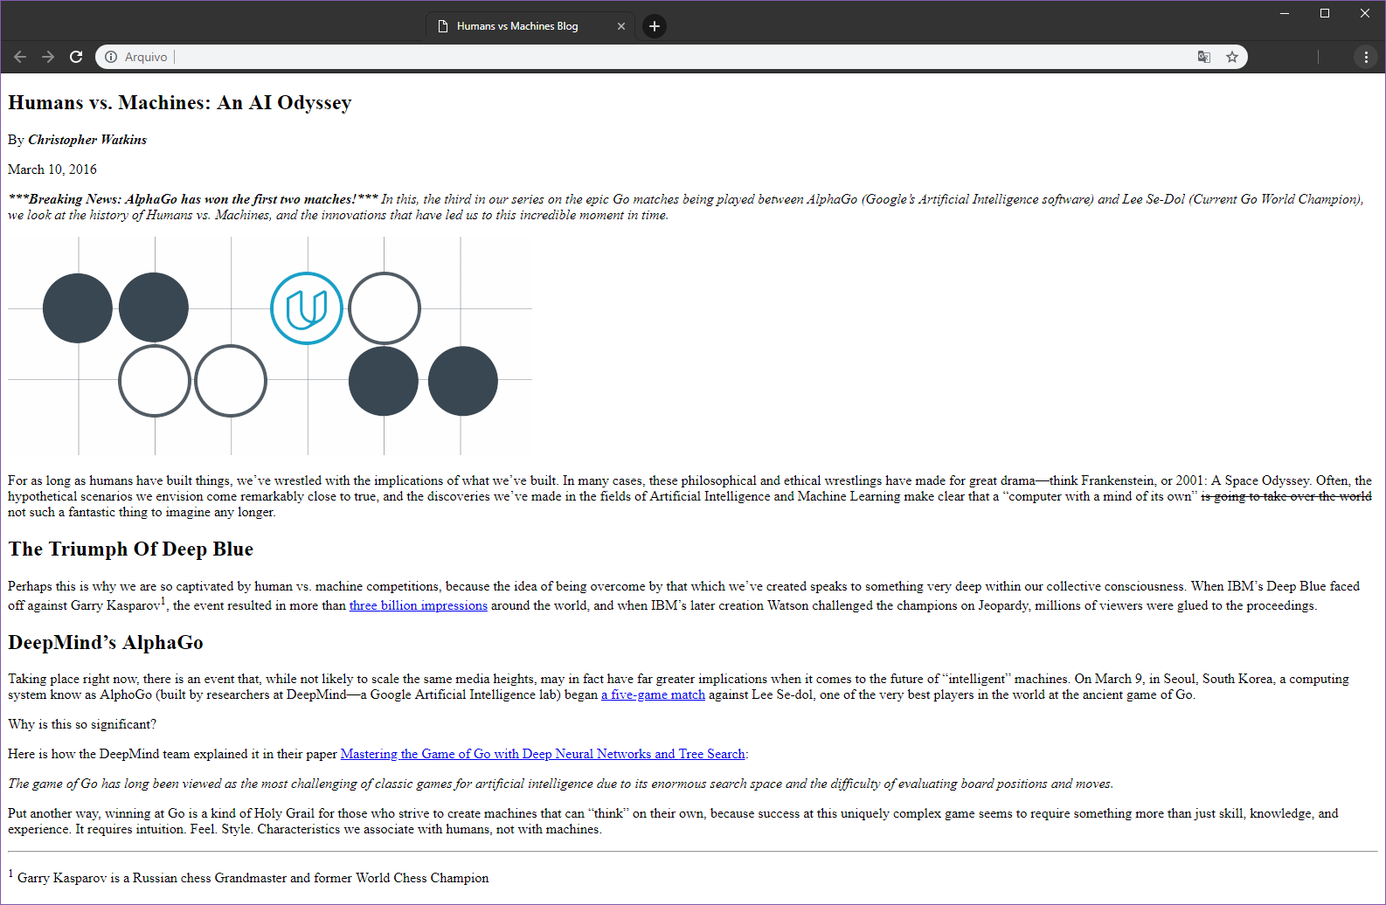This screenshot has width=1386, height=905.
Task: Close the Humans vs Machines Blog tab
Action: [621, 26]
